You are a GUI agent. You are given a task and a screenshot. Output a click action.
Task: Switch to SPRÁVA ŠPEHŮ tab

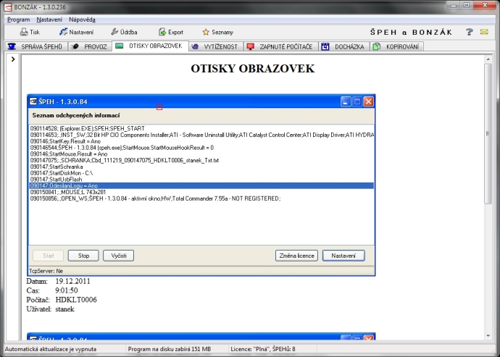[36, 46]
